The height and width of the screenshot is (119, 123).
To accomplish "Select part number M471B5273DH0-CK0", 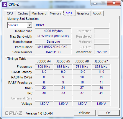I will pos(53,47).
